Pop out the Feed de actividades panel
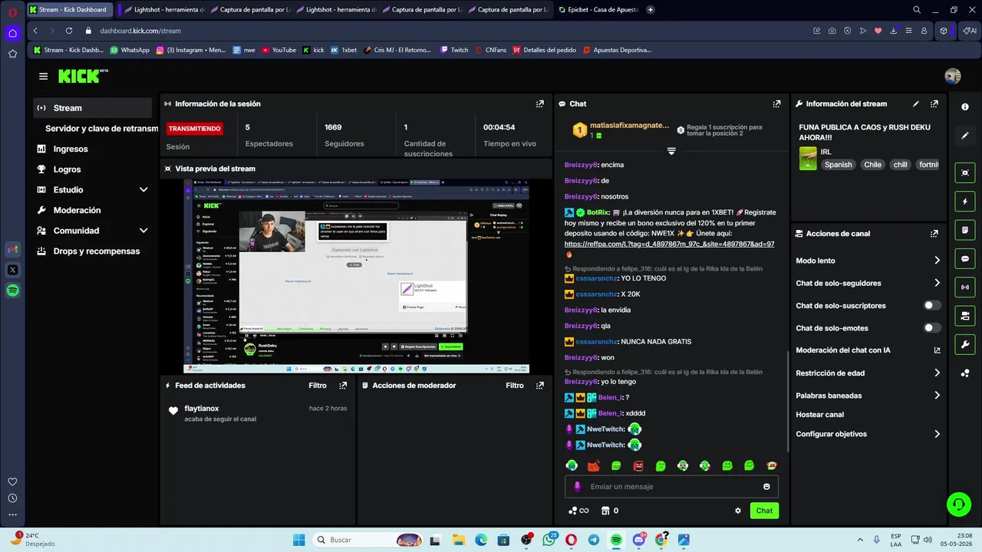This screenshot has width=982, height=552. [x=343, y=386]
